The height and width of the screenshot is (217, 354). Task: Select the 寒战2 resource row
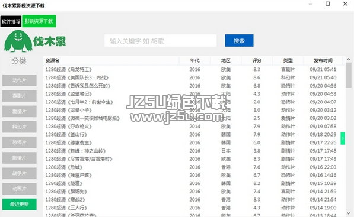(x=194, y=199)
